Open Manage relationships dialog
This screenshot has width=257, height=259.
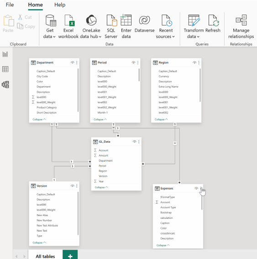click(241, 26)
